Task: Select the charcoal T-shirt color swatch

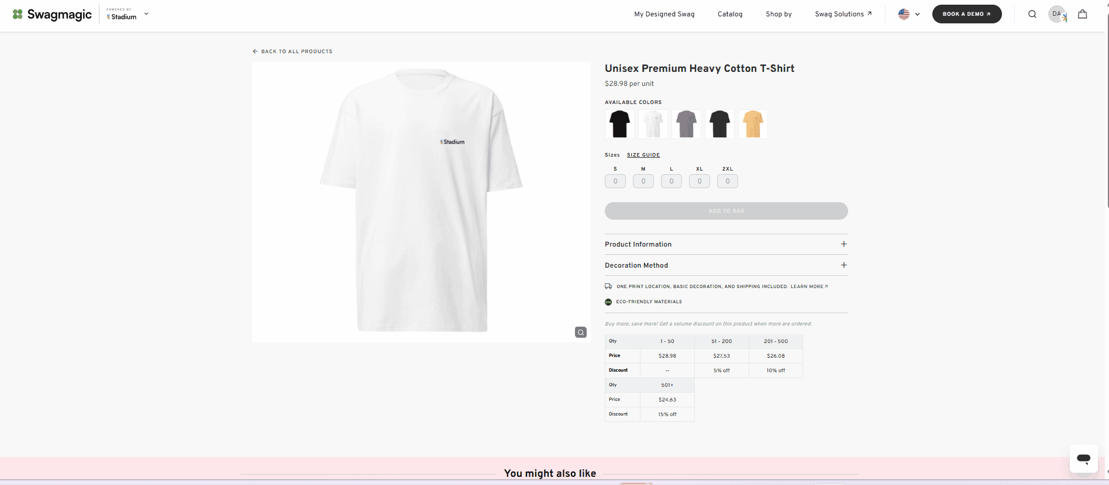Action: 719,124
